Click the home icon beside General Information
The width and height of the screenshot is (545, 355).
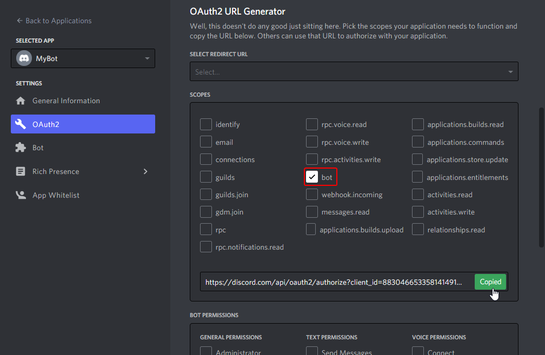pos(21,101)
